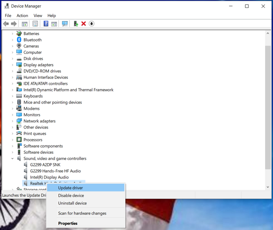Expand the Keyboards category
Viewport: 273px width, 230px height.
[12, 96]
